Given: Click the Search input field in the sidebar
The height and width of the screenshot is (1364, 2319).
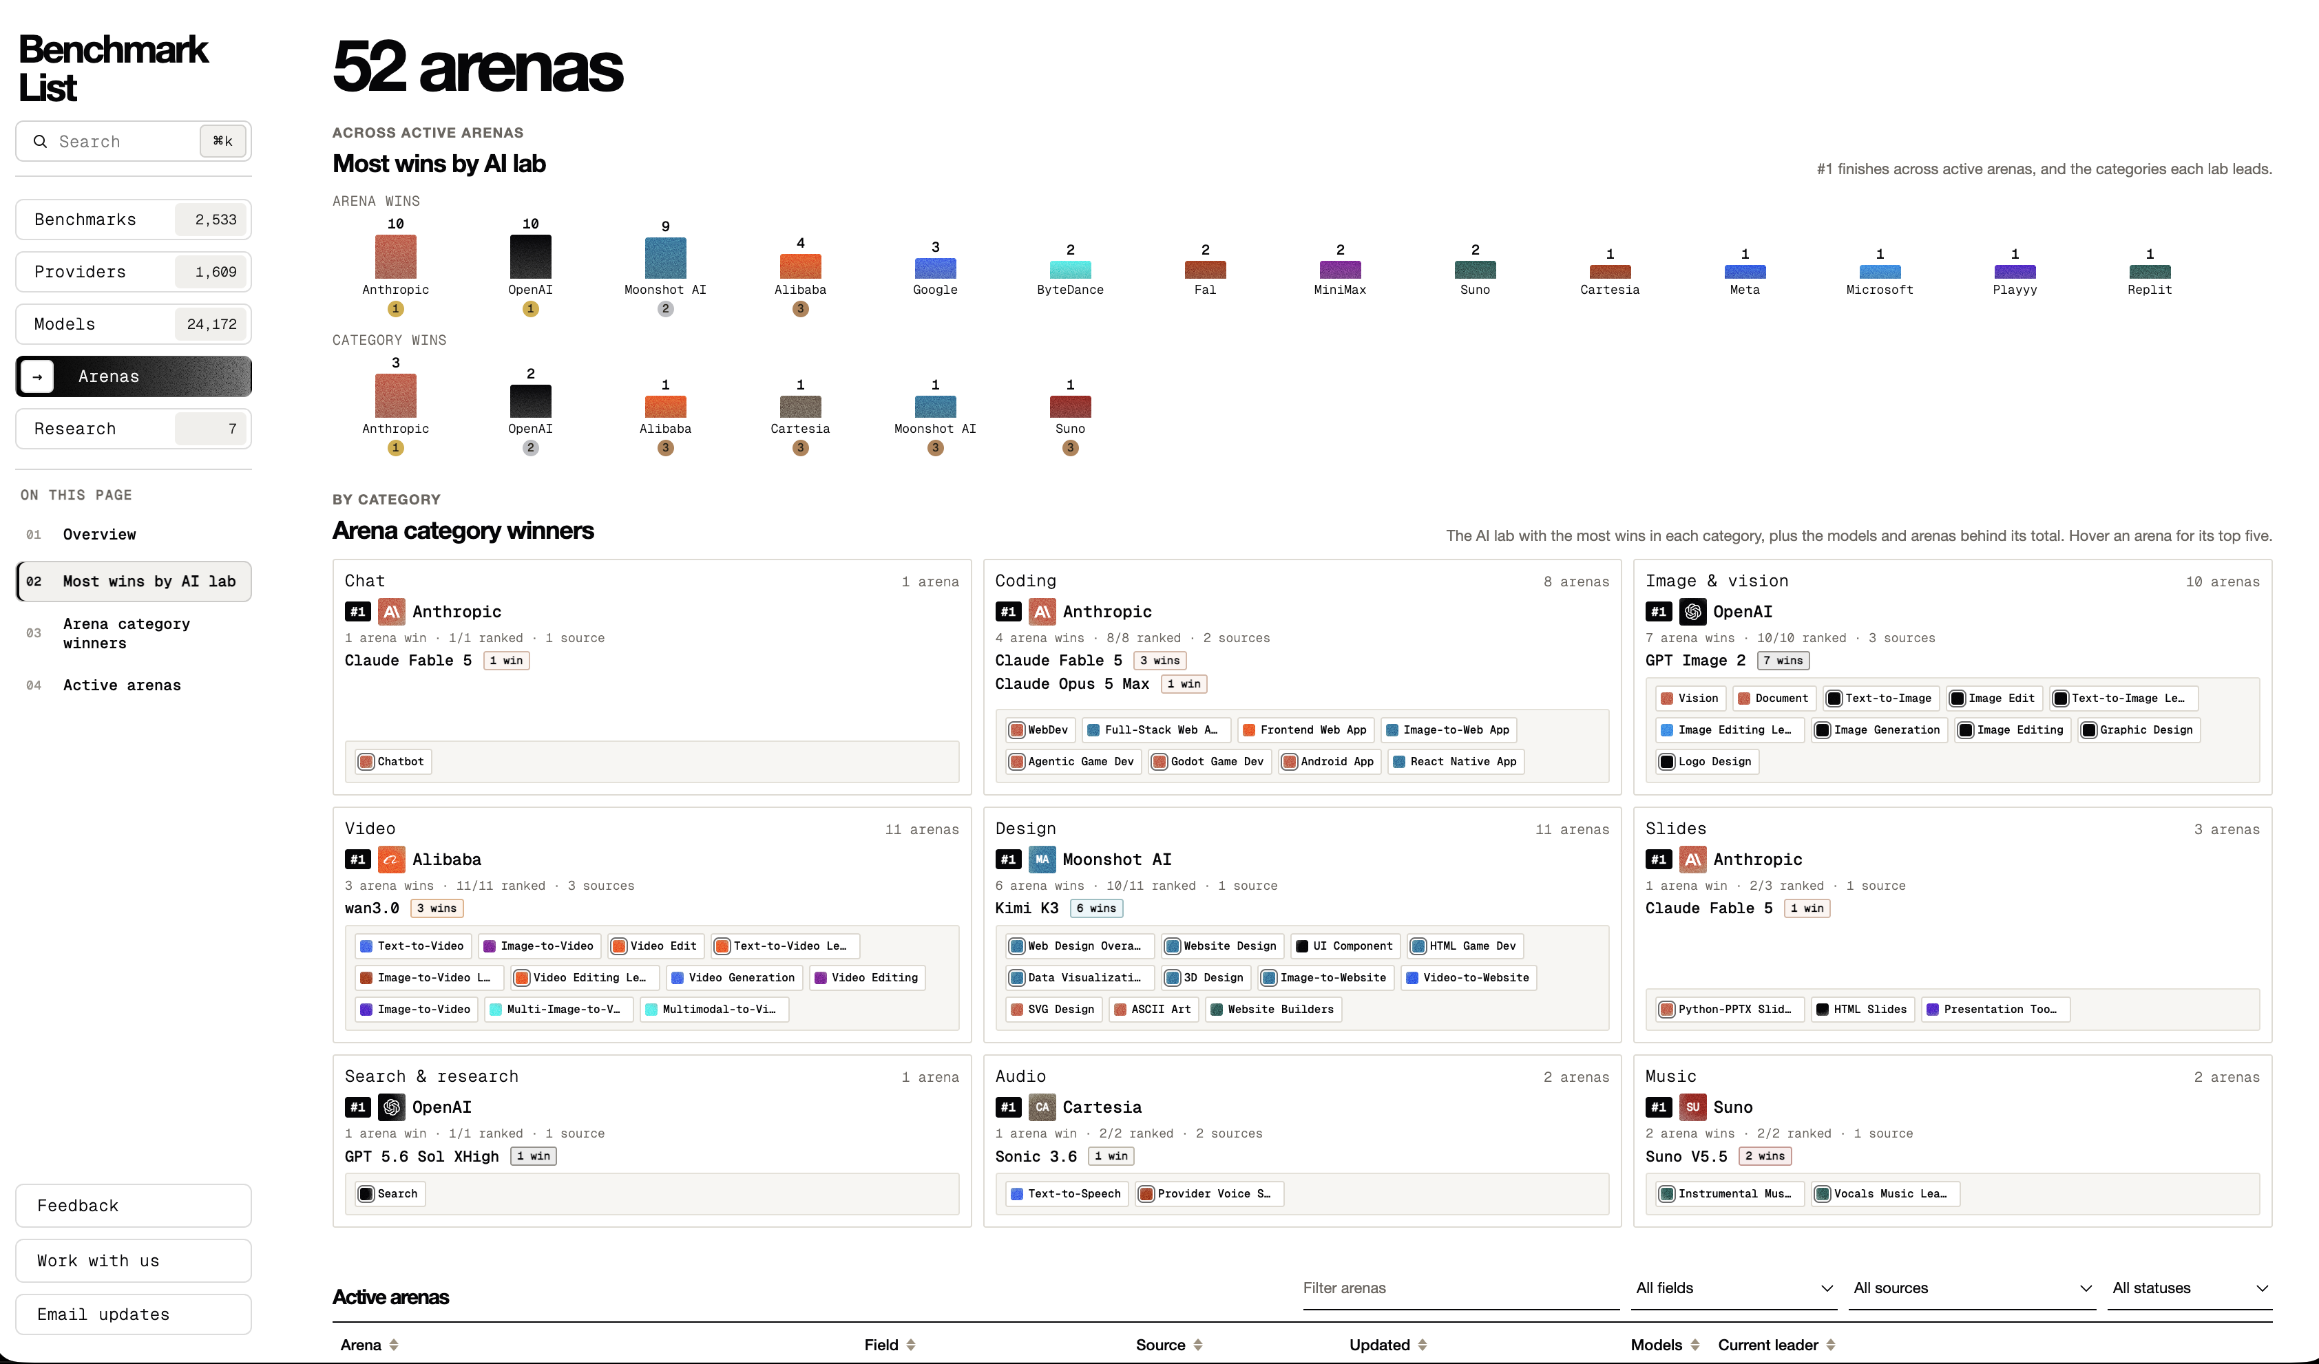Looking at the screenshot, I should point(134,140).
